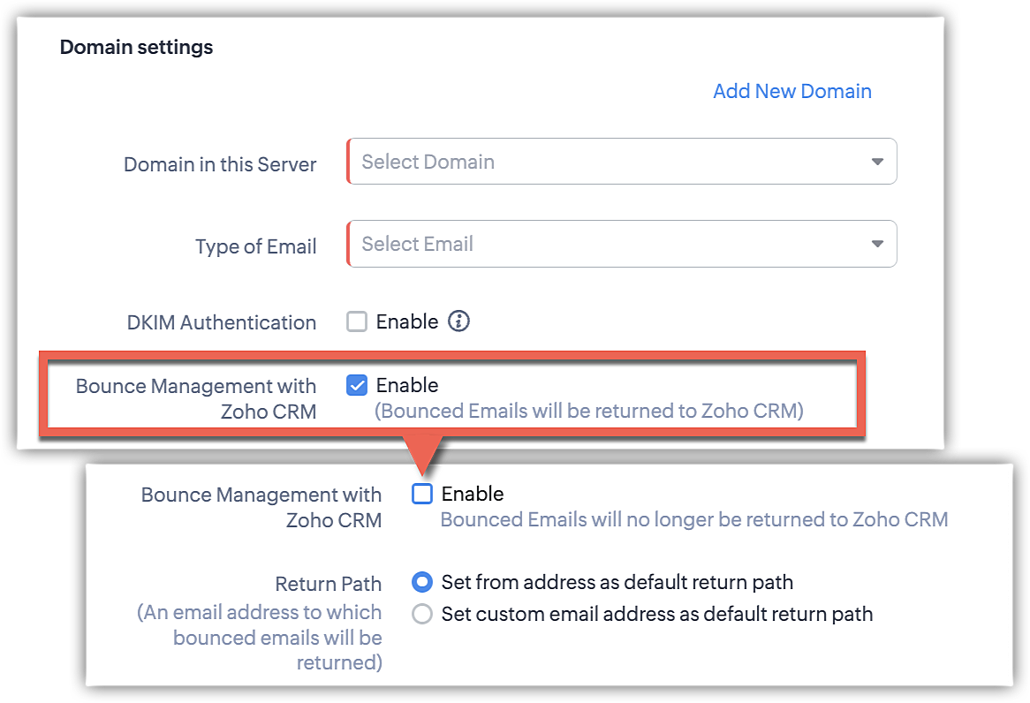Open the Select Email combo box

pos(610,244)
